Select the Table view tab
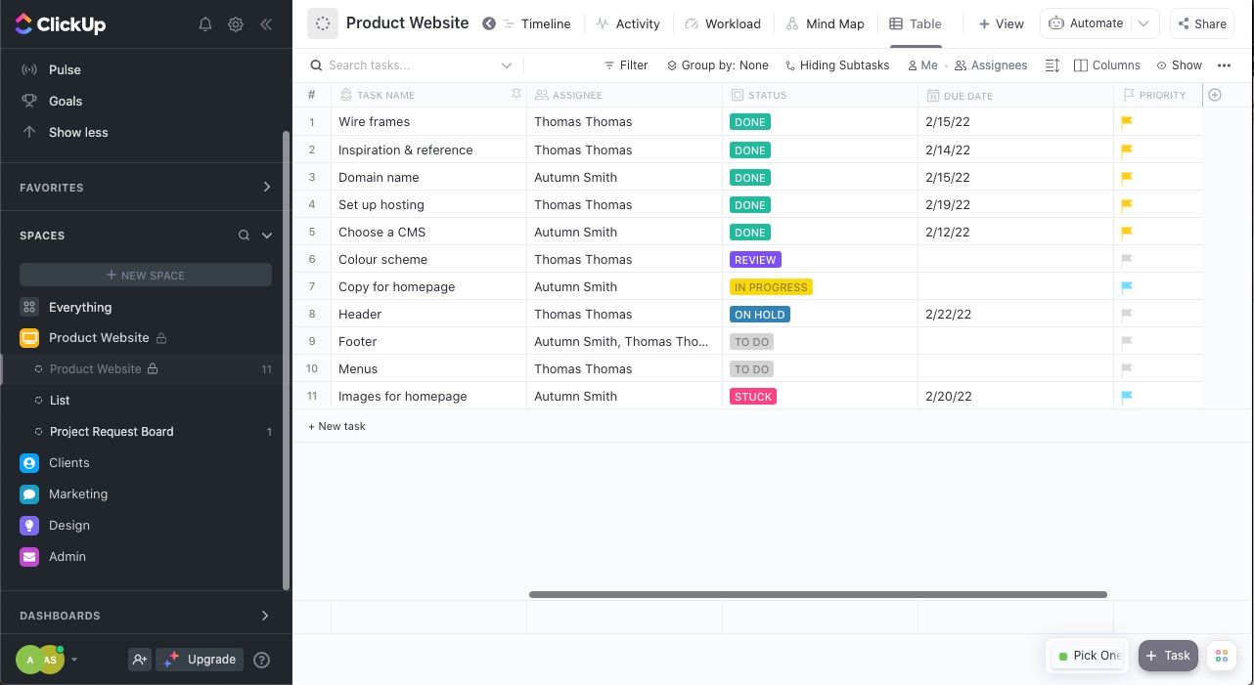Screen dimensions: 1254x685 916,23
